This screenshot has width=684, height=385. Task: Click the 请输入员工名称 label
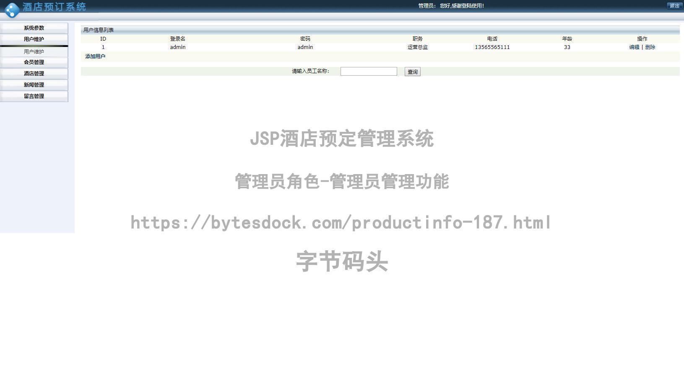(x=311, y=71)
